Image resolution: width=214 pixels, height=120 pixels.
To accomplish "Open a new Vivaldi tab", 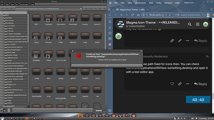I will [147, 10].
